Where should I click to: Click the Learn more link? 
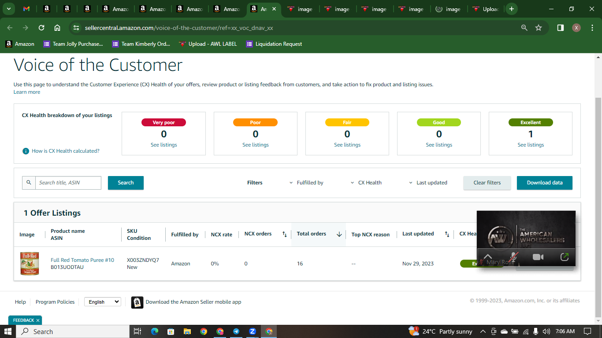(x=27, y=92)
